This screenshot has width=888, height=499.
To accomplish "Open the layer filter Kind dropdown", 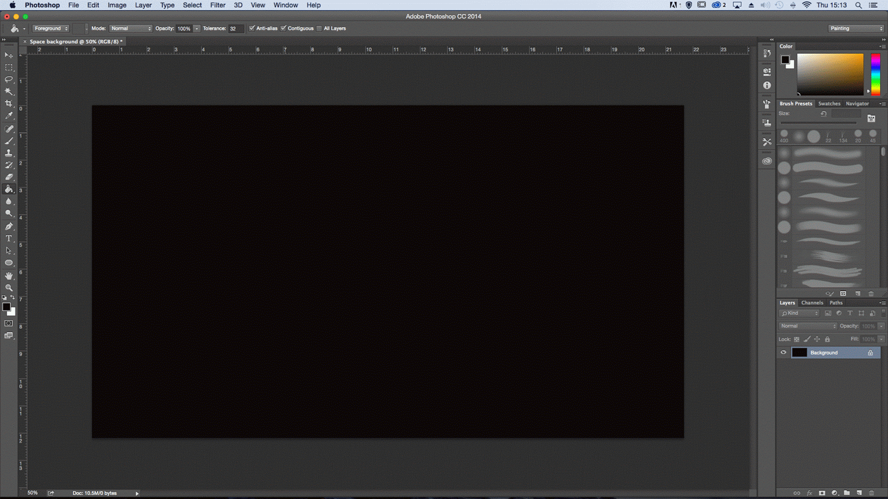I will click(x=800, y=313).
